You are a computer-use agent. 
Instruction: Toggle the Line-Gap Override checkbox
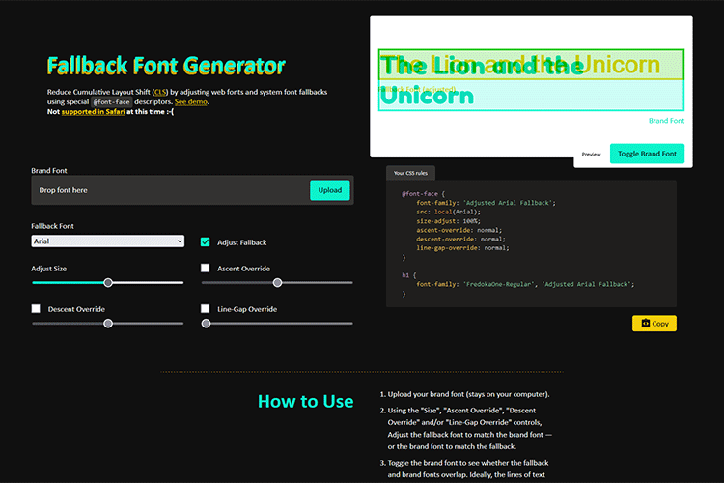point(206,309)
